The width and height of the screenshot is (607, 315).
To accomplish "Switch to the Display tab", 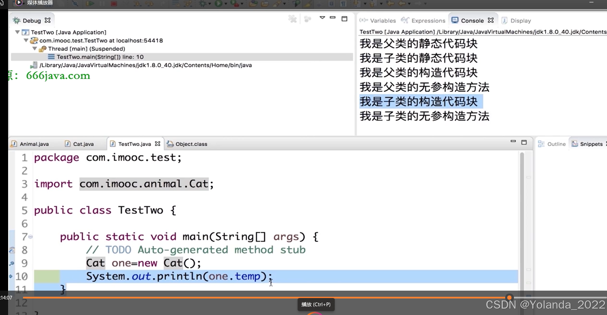I will tap(516, 21).
